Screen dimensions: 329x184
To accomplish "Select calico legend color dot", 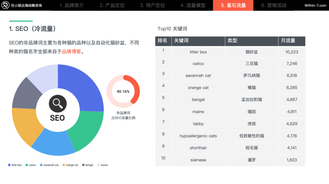I will pos(27,165).
